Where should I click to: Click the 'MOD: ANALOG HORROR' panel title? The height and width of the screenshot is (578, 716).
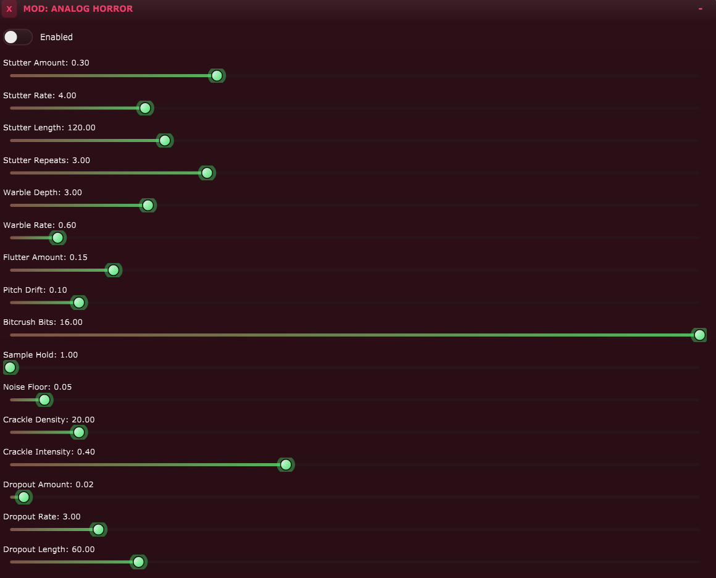point(78,9)
